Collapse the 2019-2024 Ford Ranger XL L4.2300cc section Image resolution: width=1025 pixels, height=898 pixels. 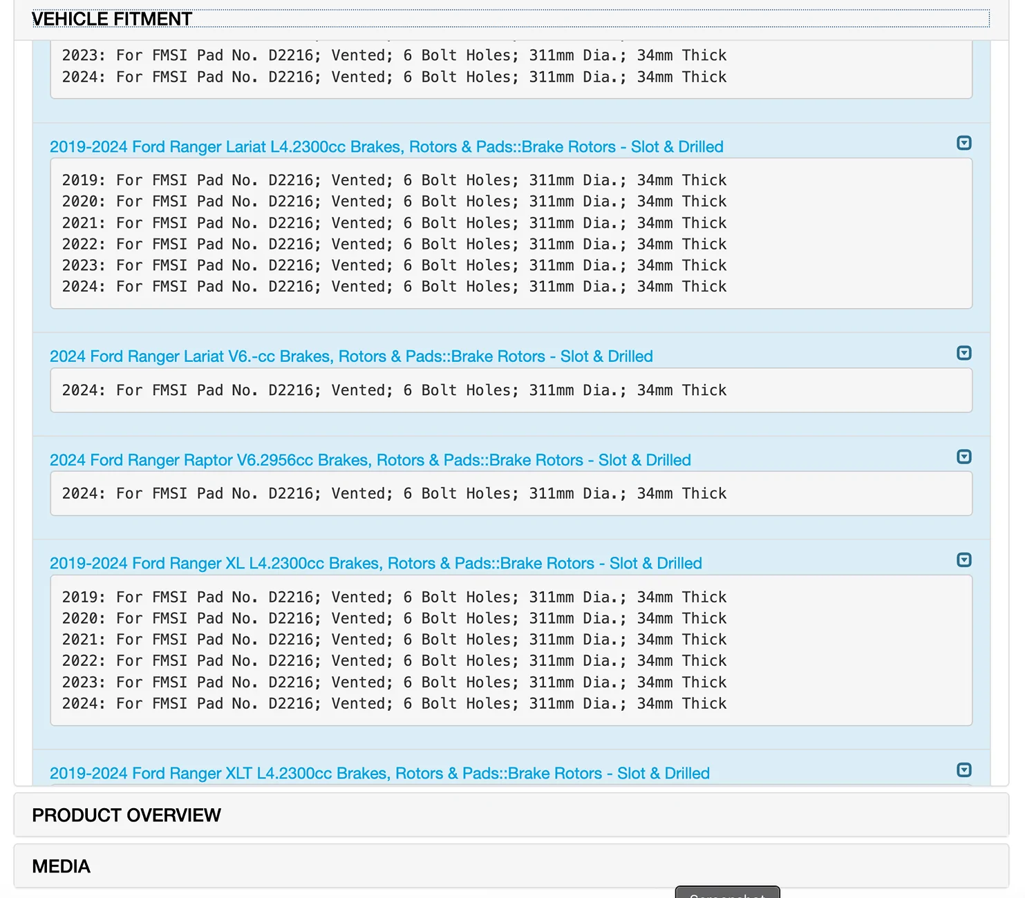coord(964,560)
